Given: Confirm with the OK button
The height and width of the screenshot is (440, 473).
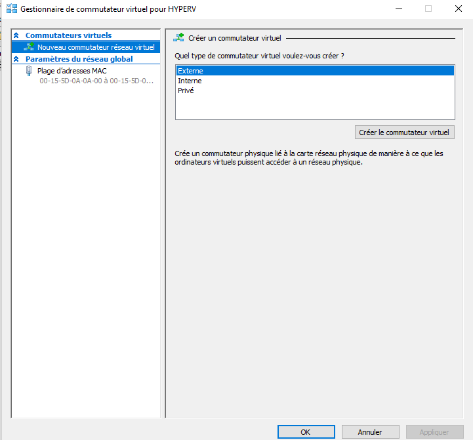Looking at the screenshot, I should pos(306,432).
